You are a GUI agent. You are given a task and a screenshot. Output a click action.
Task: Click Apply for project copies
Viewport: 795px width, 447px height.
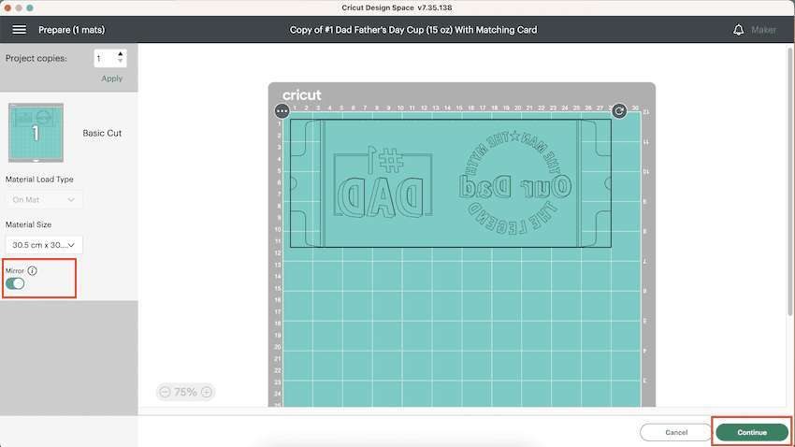coord(111,79)
